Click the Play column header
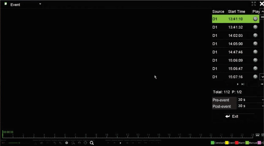Image resolution: width=264 pixels, height=146 pixels. 256,12
